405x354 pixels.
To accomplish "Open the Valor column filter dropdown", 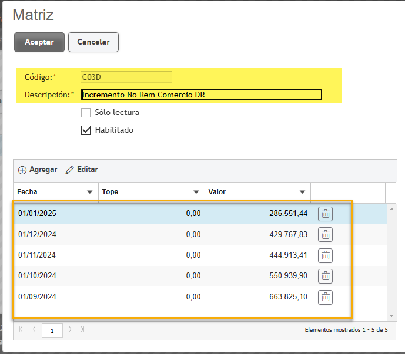I will click(302, 192).
